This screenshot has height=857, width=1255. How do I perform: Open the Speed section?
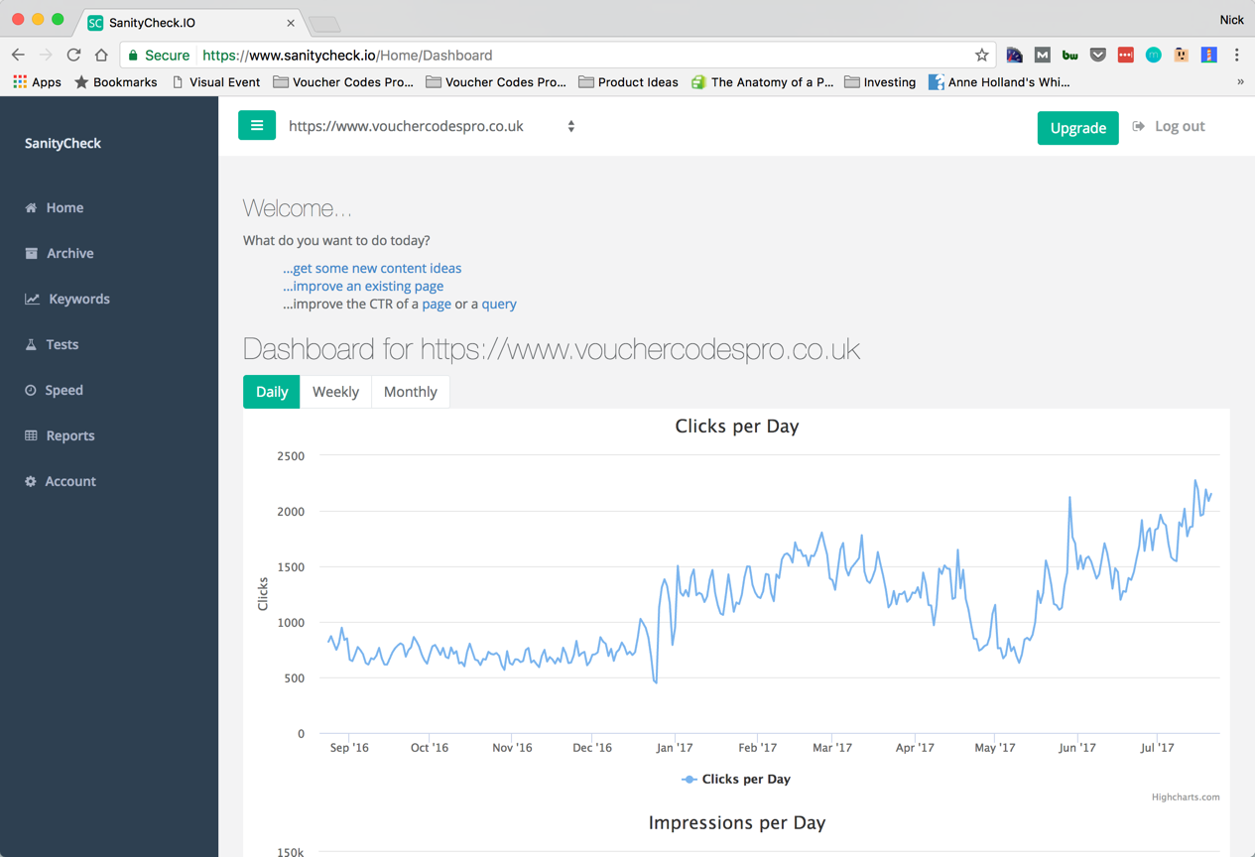pos(55,390)
